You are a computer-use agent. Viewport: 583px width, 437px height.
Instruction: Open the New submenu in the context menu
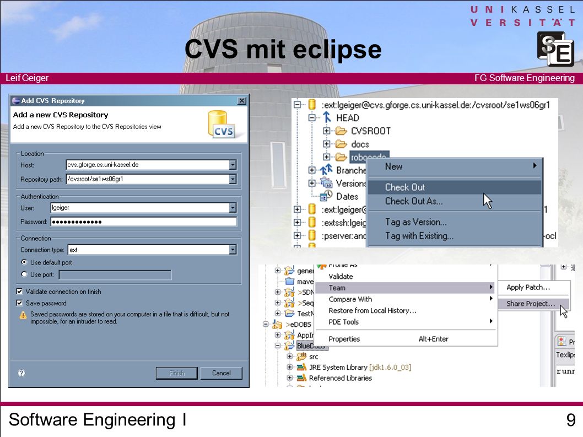click(x=455, y=166)
